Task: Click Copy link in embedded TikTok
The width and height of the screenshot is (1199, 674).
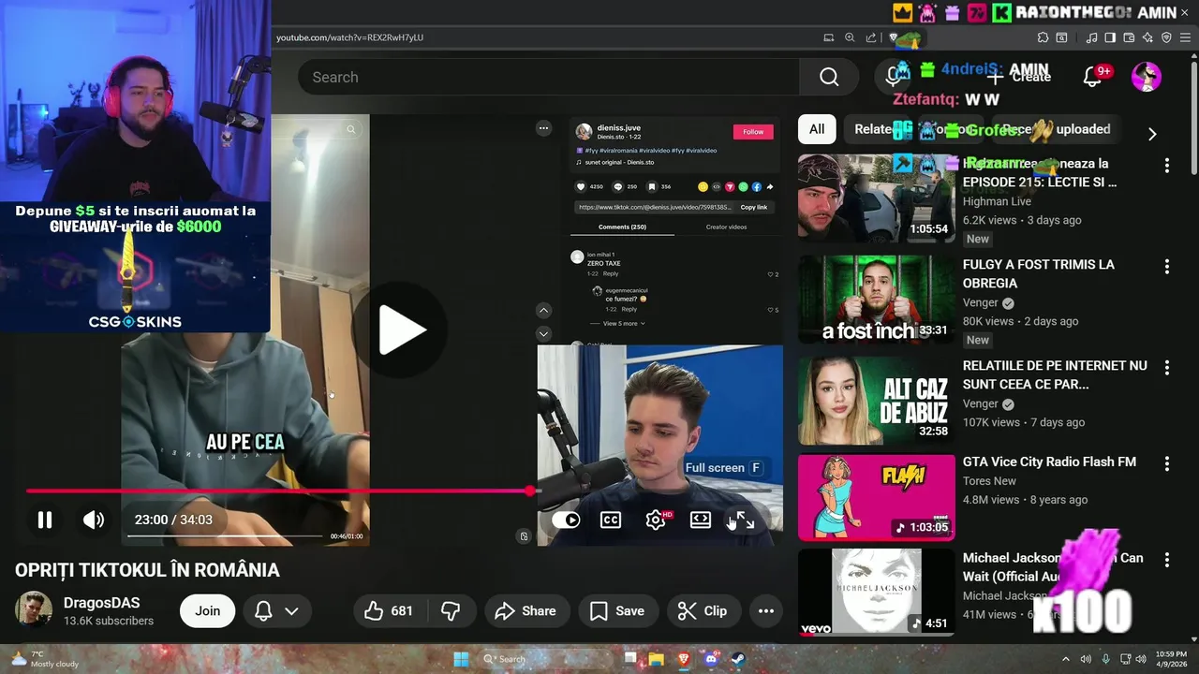Action: click(x=754, y=207)
